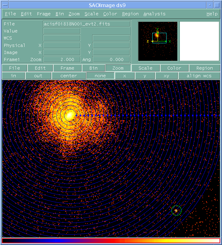Minimize the SAOImage ds9 window
The width and height of the screenshot is (222, 245).
pos(210,5)
